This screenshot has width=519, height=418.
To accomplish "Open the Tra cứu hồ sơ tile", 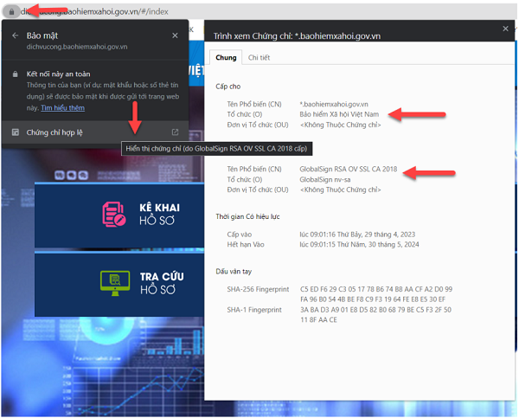I will click(119, 285).
